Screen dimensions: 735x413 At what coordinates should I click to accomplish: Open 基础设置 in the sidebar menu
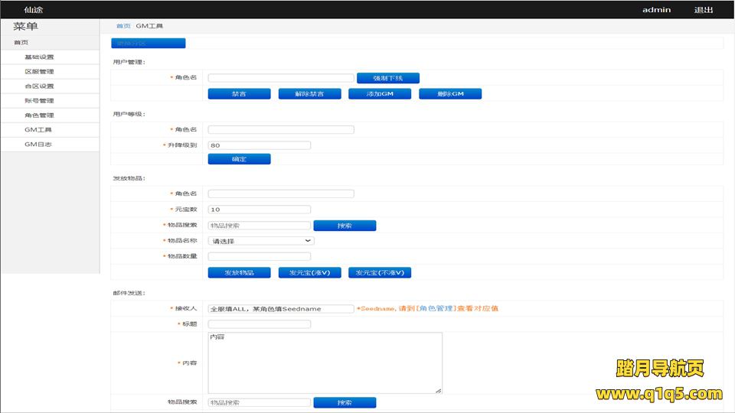point(39,57)
